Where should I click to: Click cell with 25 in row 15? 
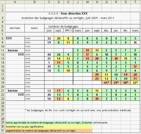point(49,66)
